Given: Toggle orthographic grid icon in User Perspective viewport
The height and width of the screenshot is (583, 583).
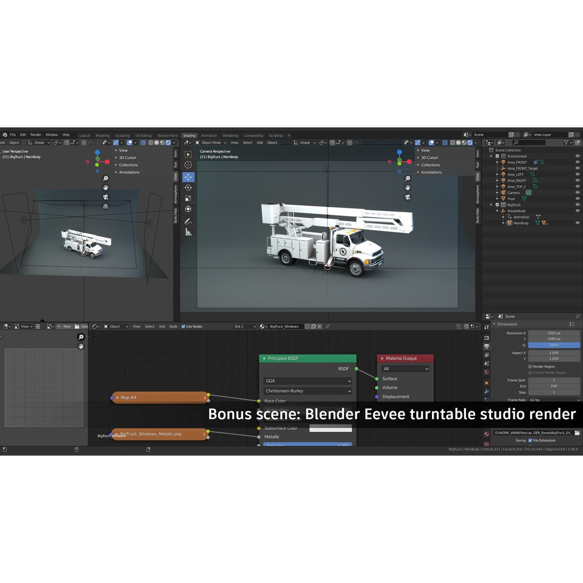Looking at the screenshot, I should pyautogui.click(x=106, y=206).
